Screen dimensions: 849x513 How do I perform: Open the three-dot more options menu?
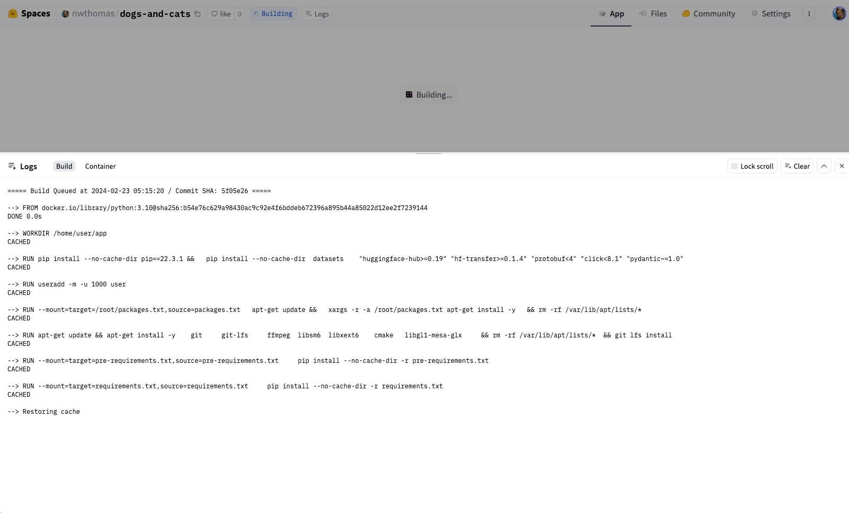click(809, 14)
